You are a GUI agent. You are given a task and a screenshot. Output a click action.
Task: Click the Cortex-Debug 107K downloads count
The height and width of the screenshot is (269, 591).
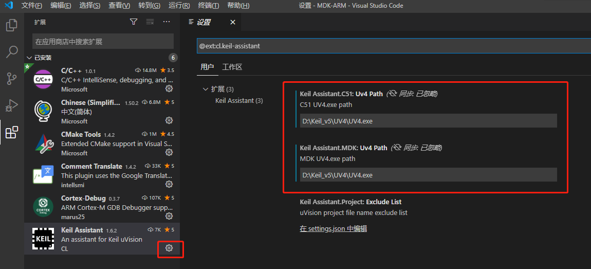(151, 198)
